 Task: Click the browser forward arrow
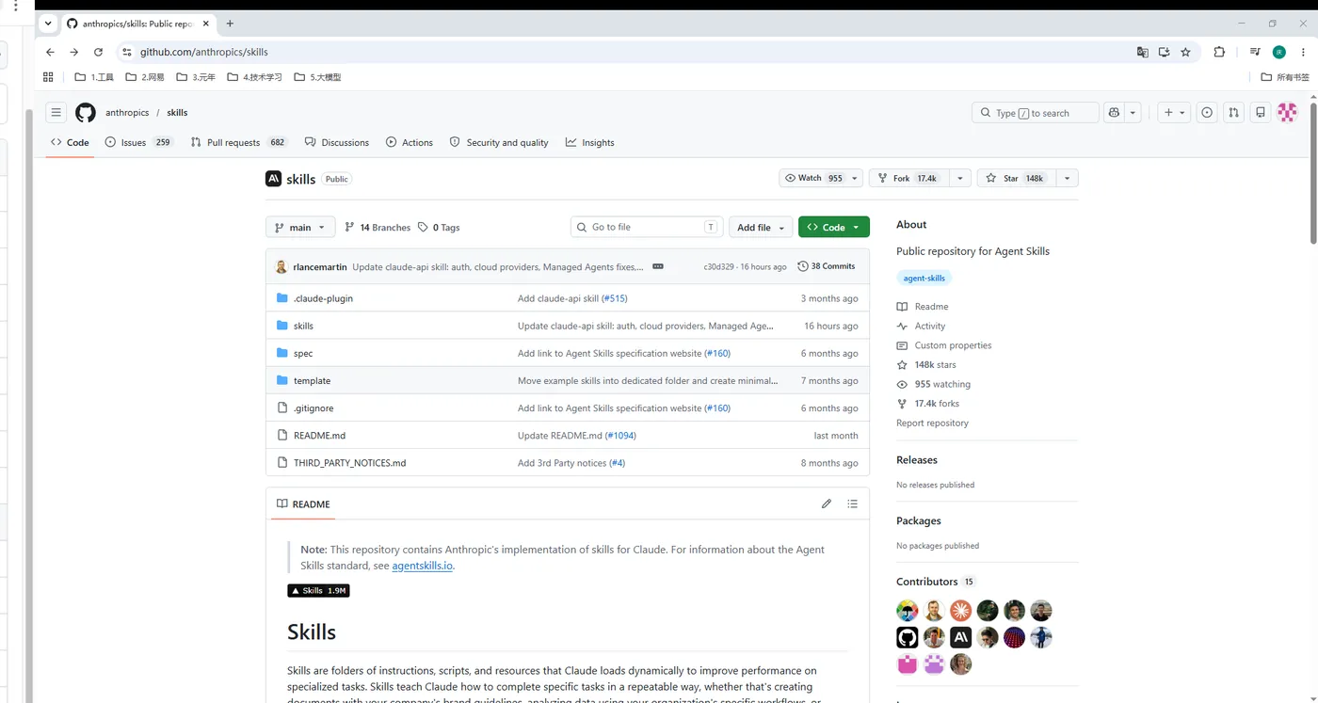(x=74, y=52)
